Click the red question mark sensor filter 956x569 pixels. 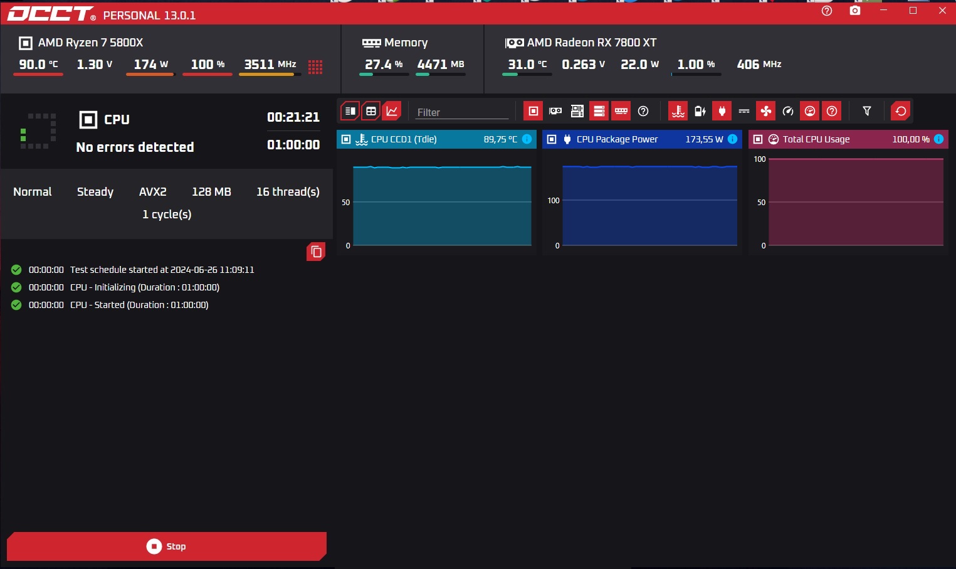point(832,111)
